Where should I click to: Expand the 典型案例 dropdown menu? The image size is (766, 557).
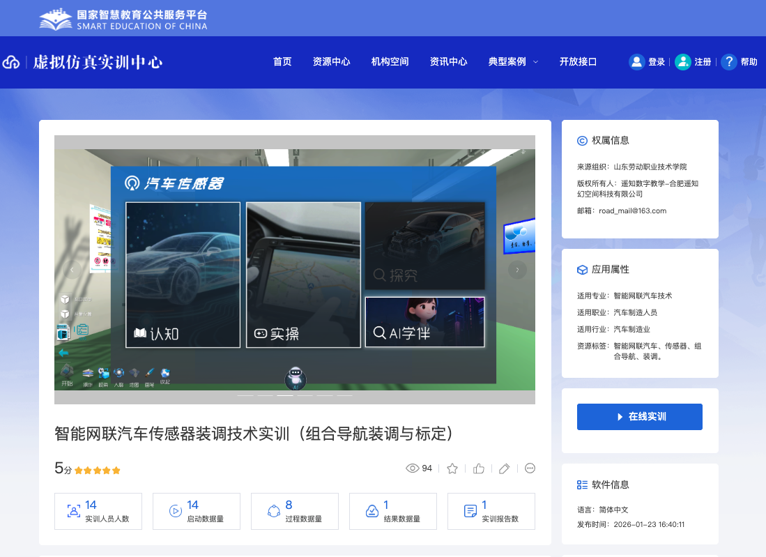tap(513, 62)
